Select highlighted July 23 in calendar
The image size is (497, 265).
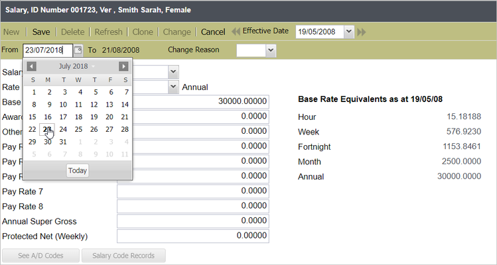(x=47, y=129)
